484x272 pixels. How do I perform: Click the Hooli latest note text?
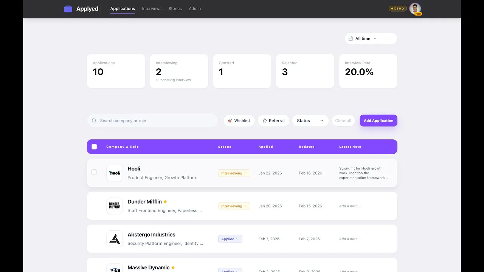tap(364, 173)
